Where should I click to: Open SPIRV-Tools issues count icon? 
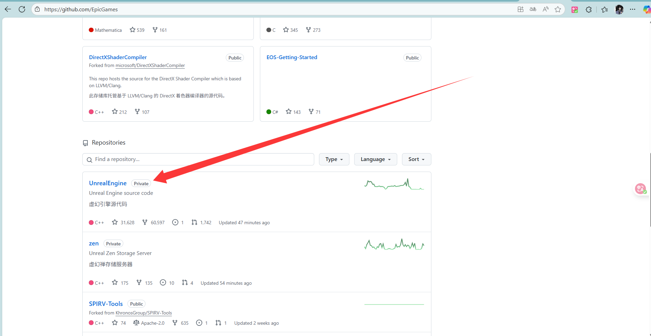pyautogui.click(x=199, y=323)
